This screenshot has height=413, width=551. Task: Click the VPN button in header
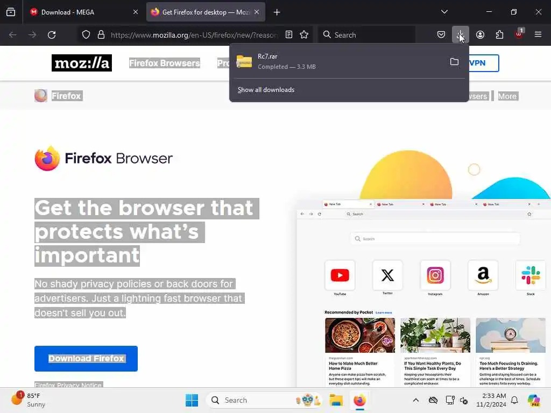coord(484,63)
